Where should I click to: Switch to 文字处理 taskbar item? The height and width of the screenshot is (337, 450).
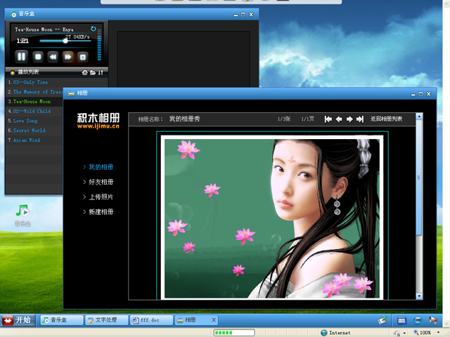pos(106,320)
